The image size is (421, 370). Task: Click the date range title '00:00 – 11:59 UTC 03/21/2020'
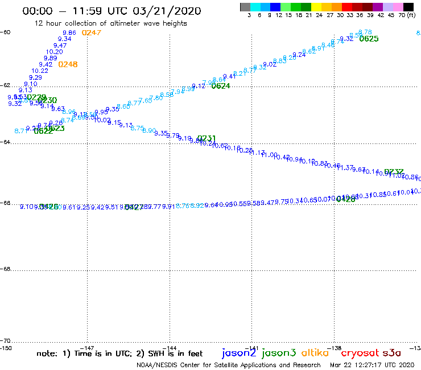112,11
